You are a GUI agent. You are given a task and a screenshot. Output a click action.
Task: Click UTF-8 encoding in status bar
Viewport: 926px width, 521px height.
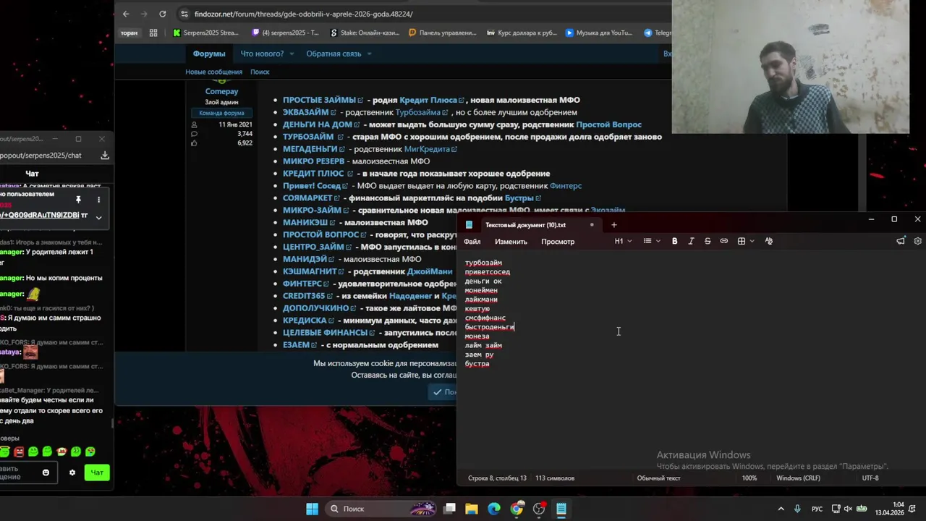870,478
